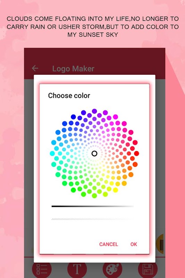This screenshot has height=278, width=185.
Task: Select the yellow dot at lower right of wheel
Action: click(116, 190)
